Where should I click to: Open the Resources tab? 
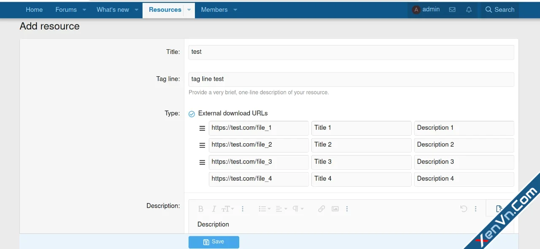(165, 10)
